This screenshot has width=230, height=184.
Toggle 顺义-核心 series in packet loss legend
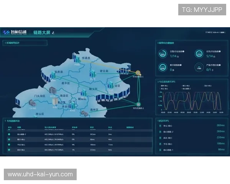click(186, 86)
